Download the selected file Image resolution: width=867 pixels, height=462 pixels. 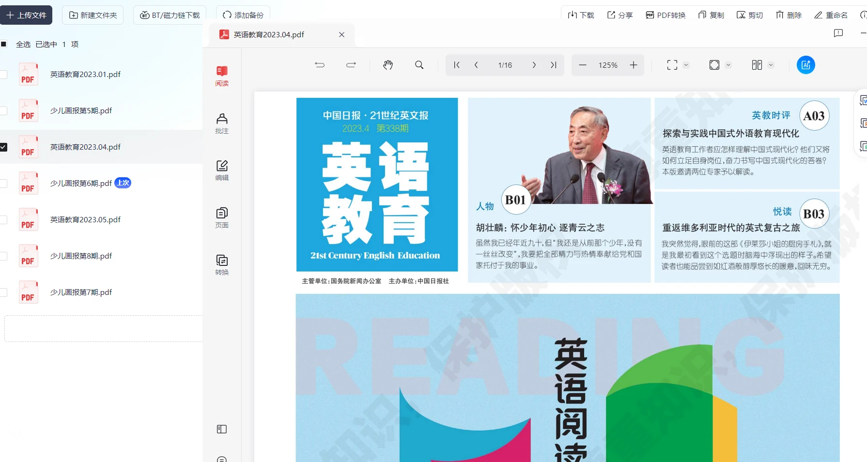pos(581,15)
